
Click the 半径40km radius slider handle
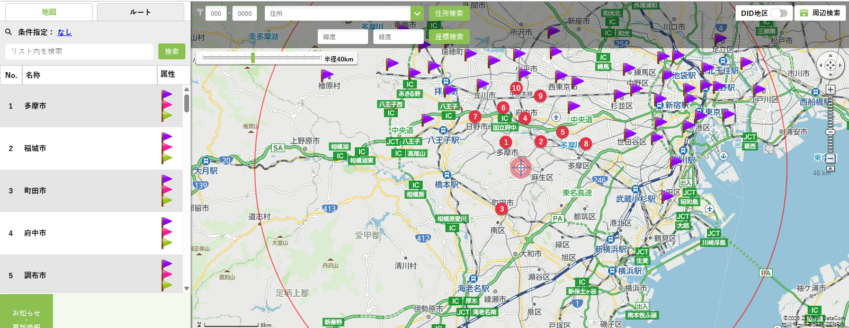253,58
